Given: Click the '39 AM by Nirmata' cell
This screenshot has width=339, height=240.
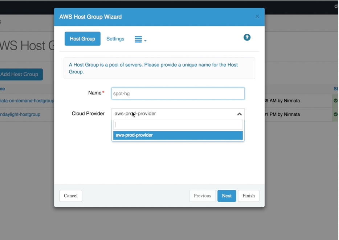Looking at the screenshot, I should 282,101.
